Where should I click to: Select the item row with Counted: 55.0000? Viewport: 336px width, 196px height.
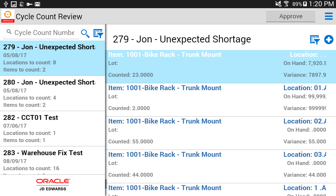click(221, 133)
